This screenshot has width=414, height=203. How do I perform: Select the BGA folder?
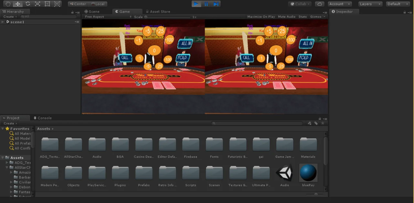click(120, 148)
